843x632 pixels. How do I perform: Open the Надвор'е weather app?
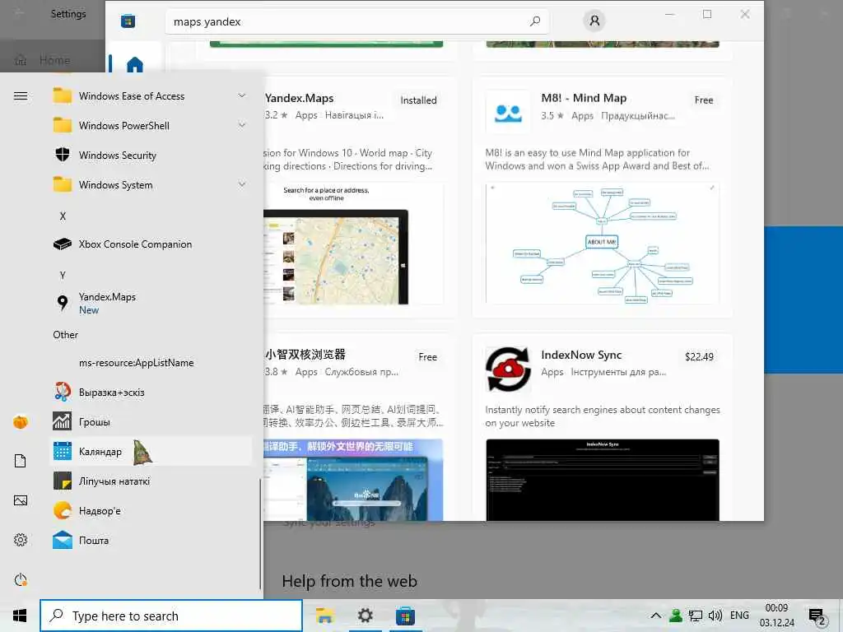(151, 510)
